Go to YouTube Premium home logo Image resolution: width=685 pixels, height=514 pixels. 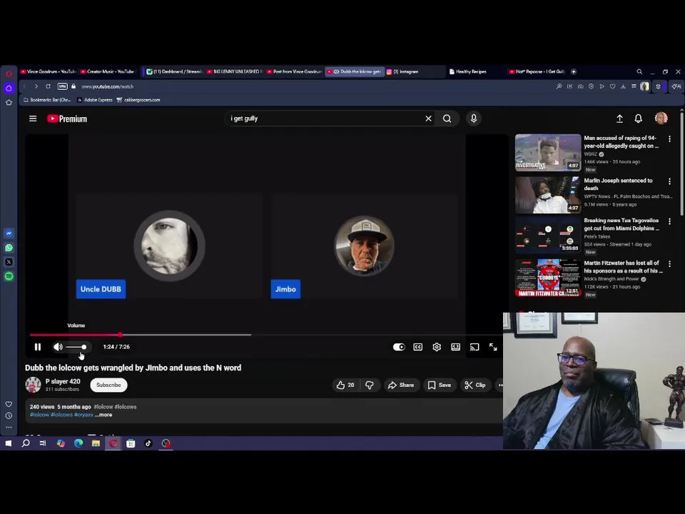(x=67, y=119)
